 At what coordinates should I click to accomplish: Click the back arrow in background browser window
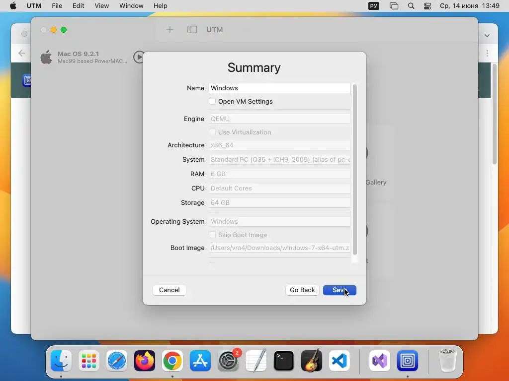(22, 53)
